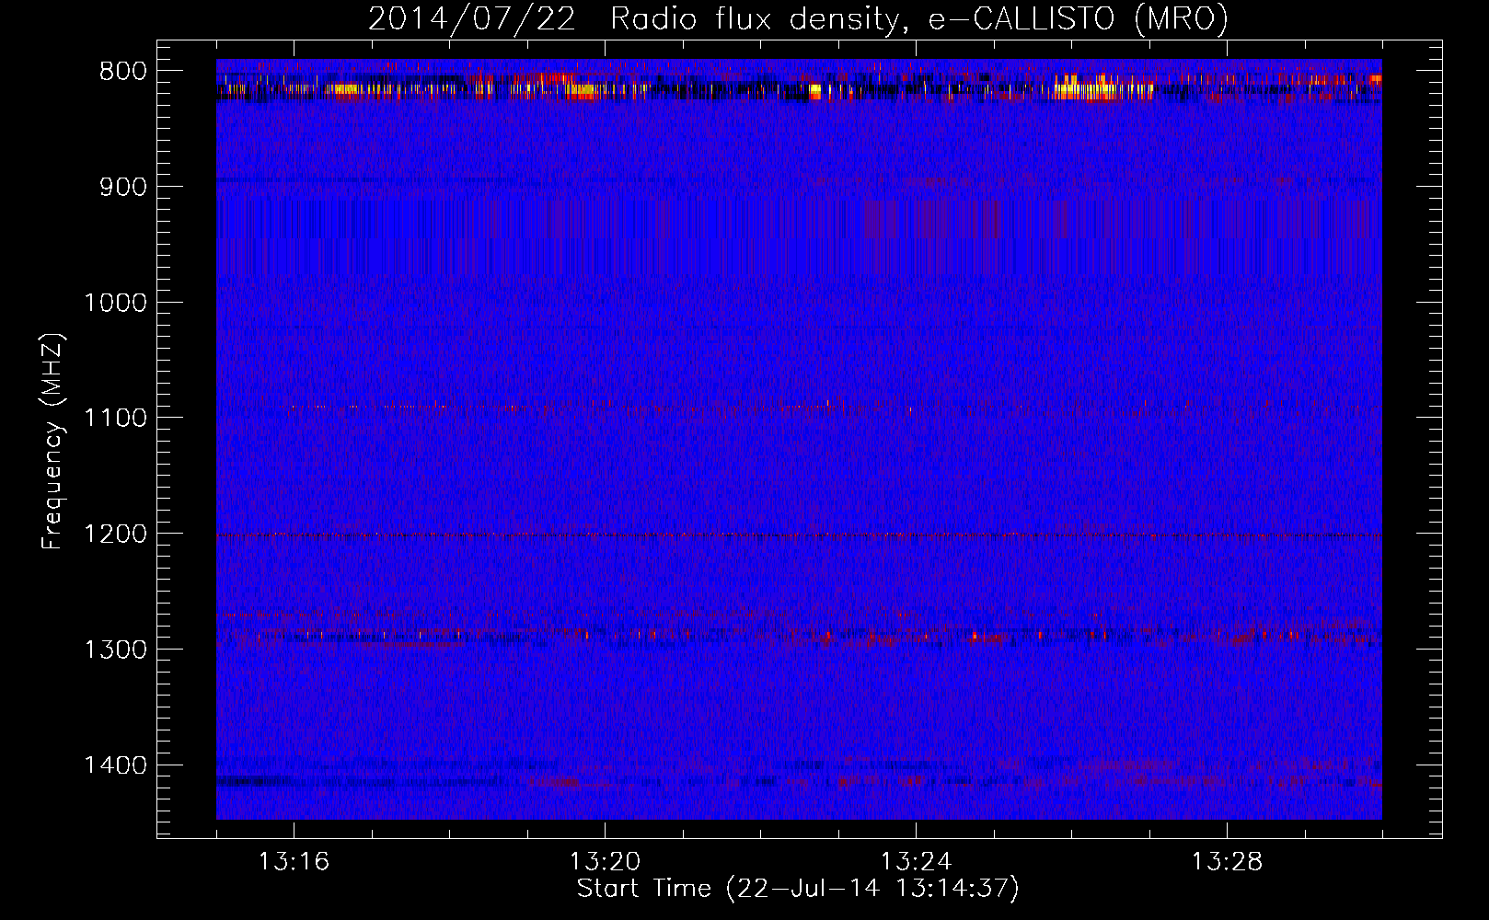Click the '900' frequency axis label
This screenshot has width=1489, height=920.
(x=123, y=187)
